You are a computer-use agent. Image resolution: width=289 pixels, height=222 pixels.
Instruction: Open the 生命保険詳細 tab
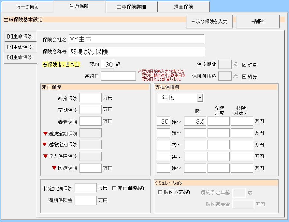coord(131,7)
